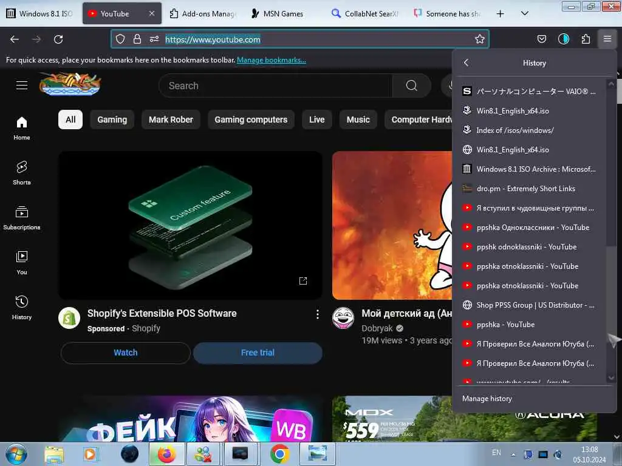Open Shopify's Extensible POS Software title
This screenshot has height=466, width=622.
coord(162,314)
